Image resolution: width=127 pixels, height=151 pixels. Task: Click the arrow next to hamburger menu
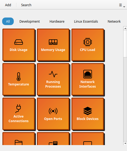tap(124, 7)
